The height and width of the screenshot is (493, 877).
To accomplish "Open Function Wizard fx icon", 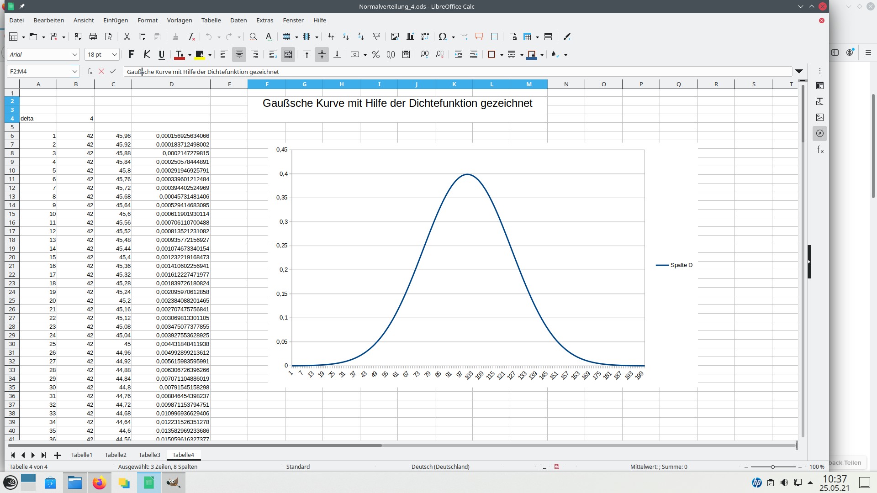I will (90, 71).
